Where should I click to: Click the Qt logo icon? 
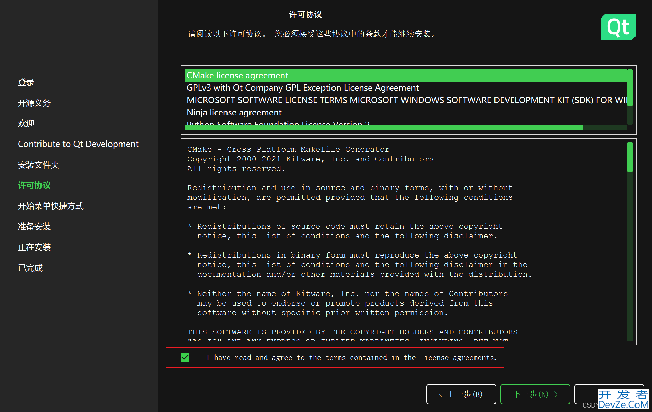[618, 27]
